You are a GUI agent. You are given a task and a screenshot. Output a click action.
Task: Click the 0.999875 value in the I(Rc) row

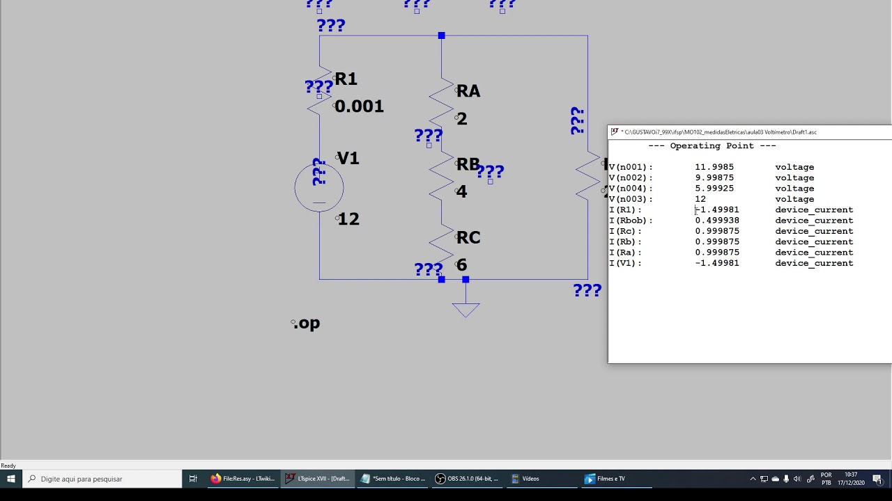pos(717,231)
